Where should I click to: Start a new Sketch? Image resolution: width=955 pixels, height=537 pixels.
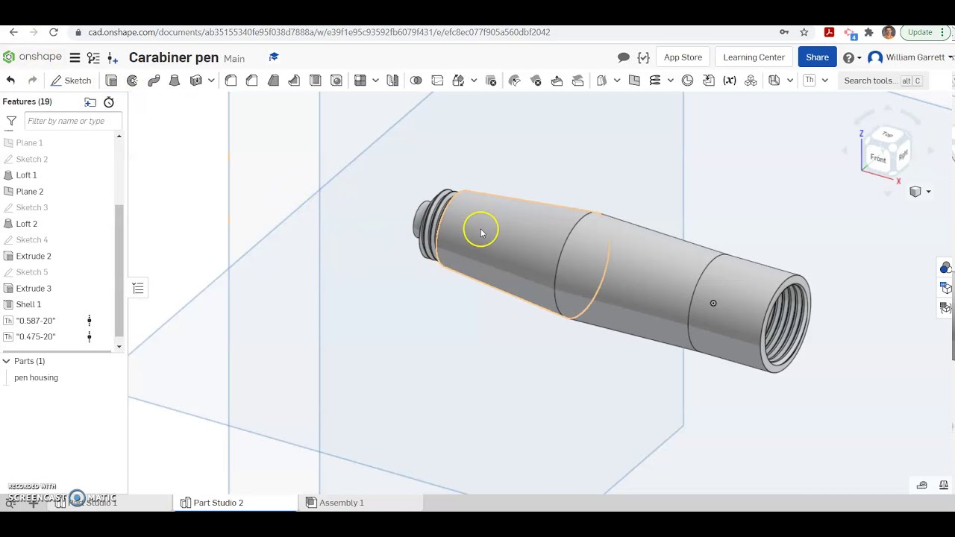71,81
